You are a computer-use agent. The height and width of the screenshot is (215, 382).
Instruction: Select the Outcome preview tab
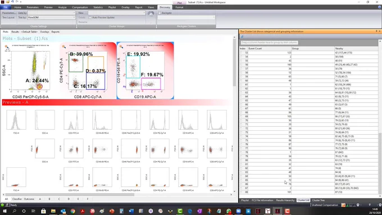coord(29,199)
